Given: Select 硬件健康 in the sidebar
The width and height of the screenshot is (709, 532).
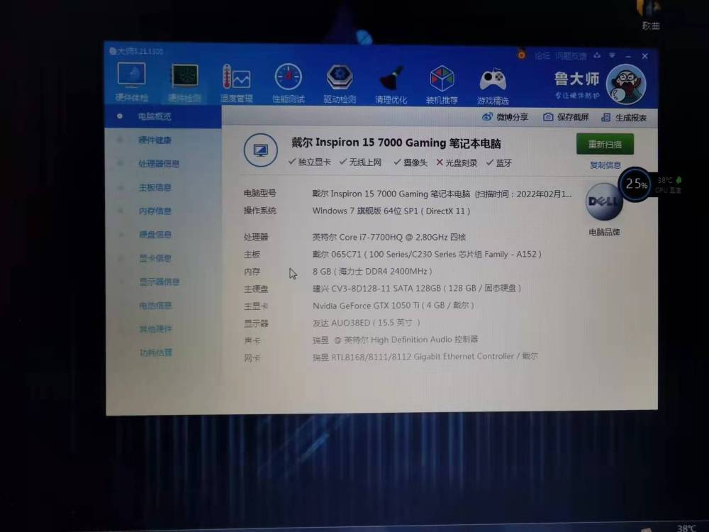Looking at the screenshot, I should coord(155,140).
